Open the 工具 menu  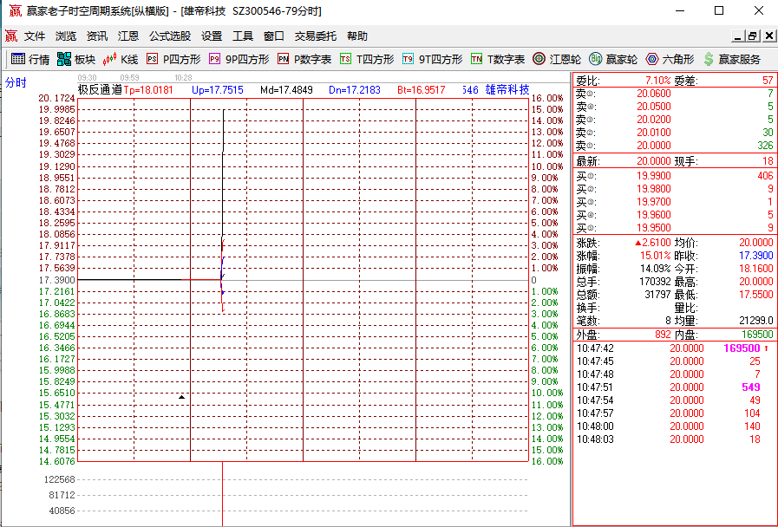pyautogui.click(x=243, y=36)
